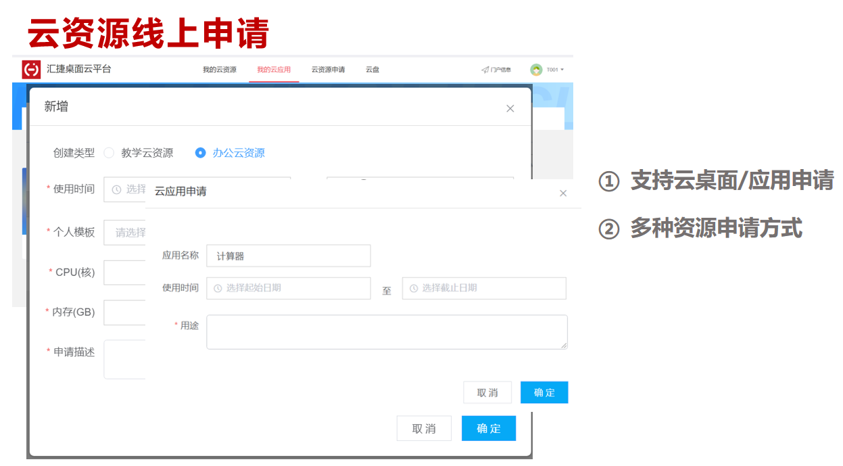Click 确定 in the 云应用申请 dialog
The image size is (843, 466).
point(544,392)
